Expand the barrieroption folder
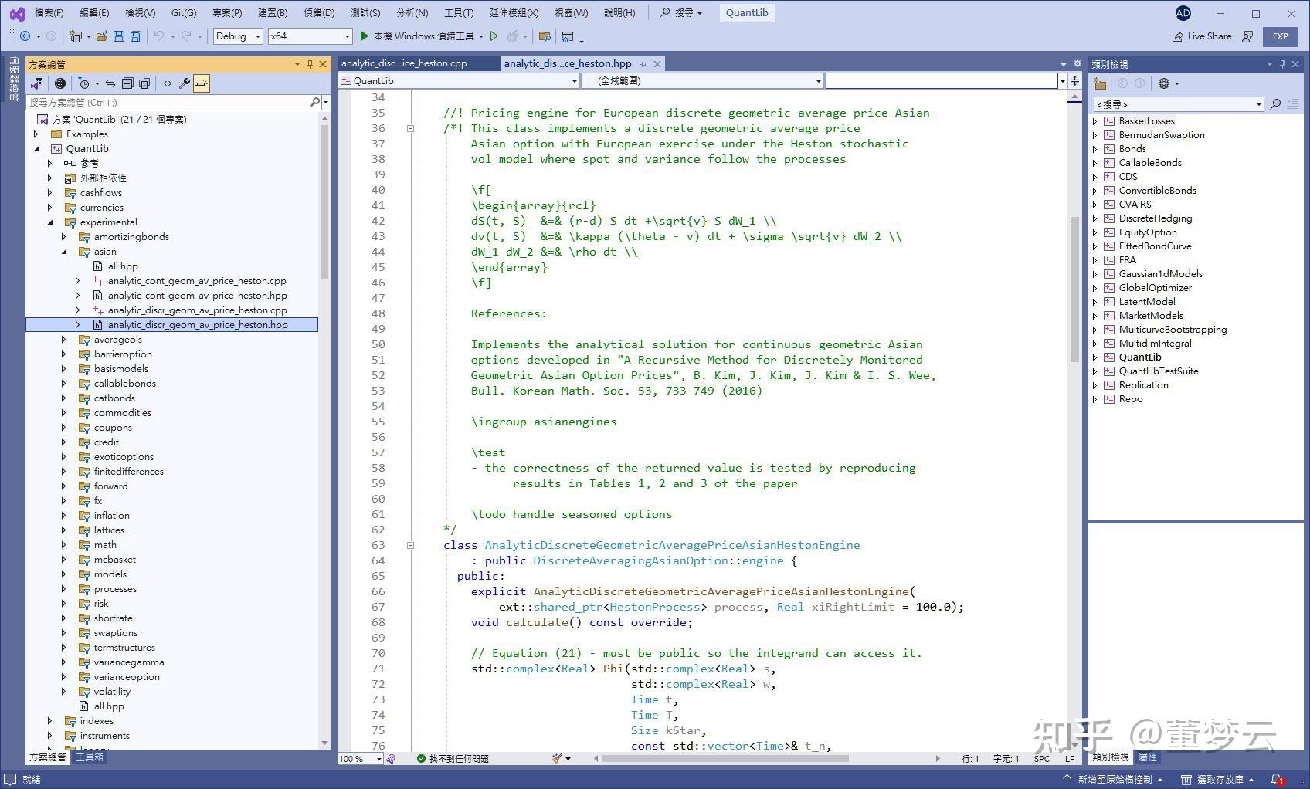Screen dimensions: 1310x789 [x=64, y=354]
